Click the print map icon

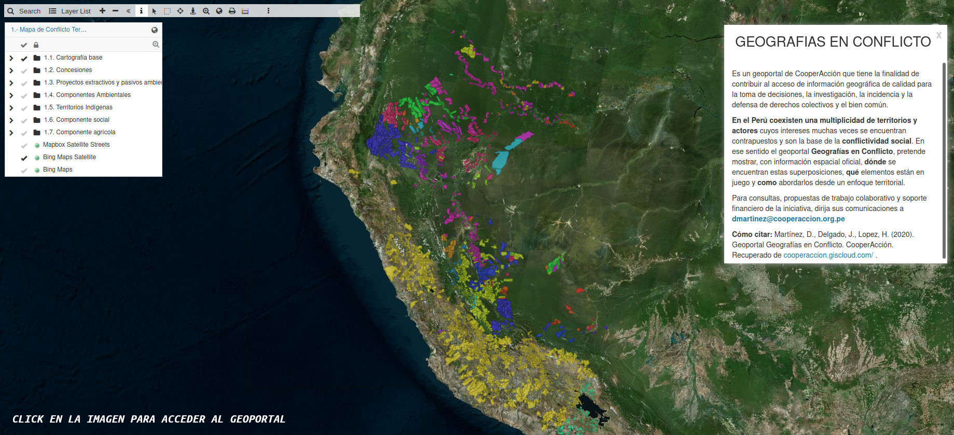click(232, 11)
